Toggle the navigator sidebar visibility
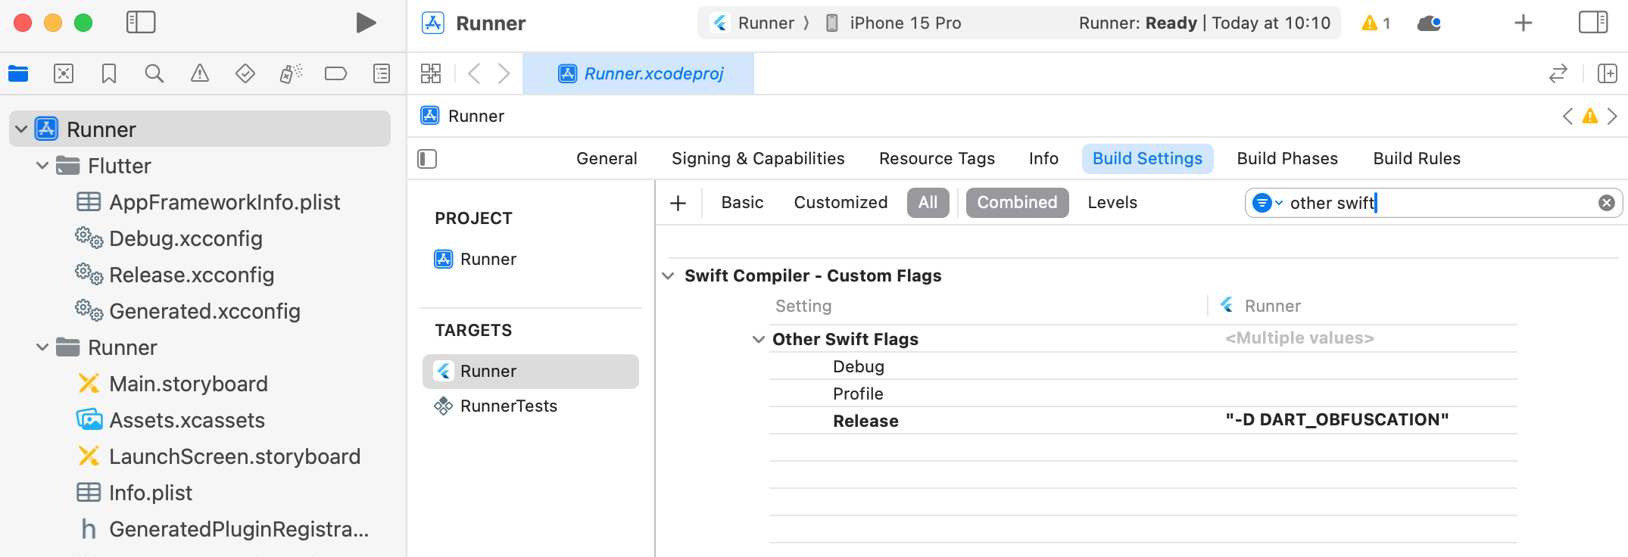Image resolution: width=1628 pixels, height=557 pixels. pyautogui.click(x=141, y=23)
